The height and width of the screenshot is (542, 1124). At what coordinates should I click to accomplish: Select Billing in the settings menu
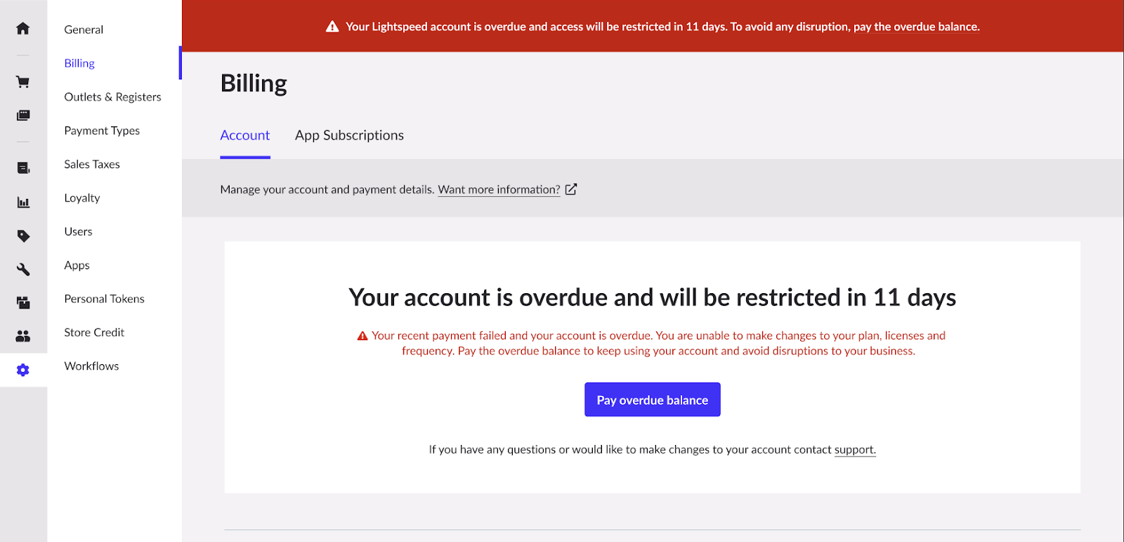[79, 63]
